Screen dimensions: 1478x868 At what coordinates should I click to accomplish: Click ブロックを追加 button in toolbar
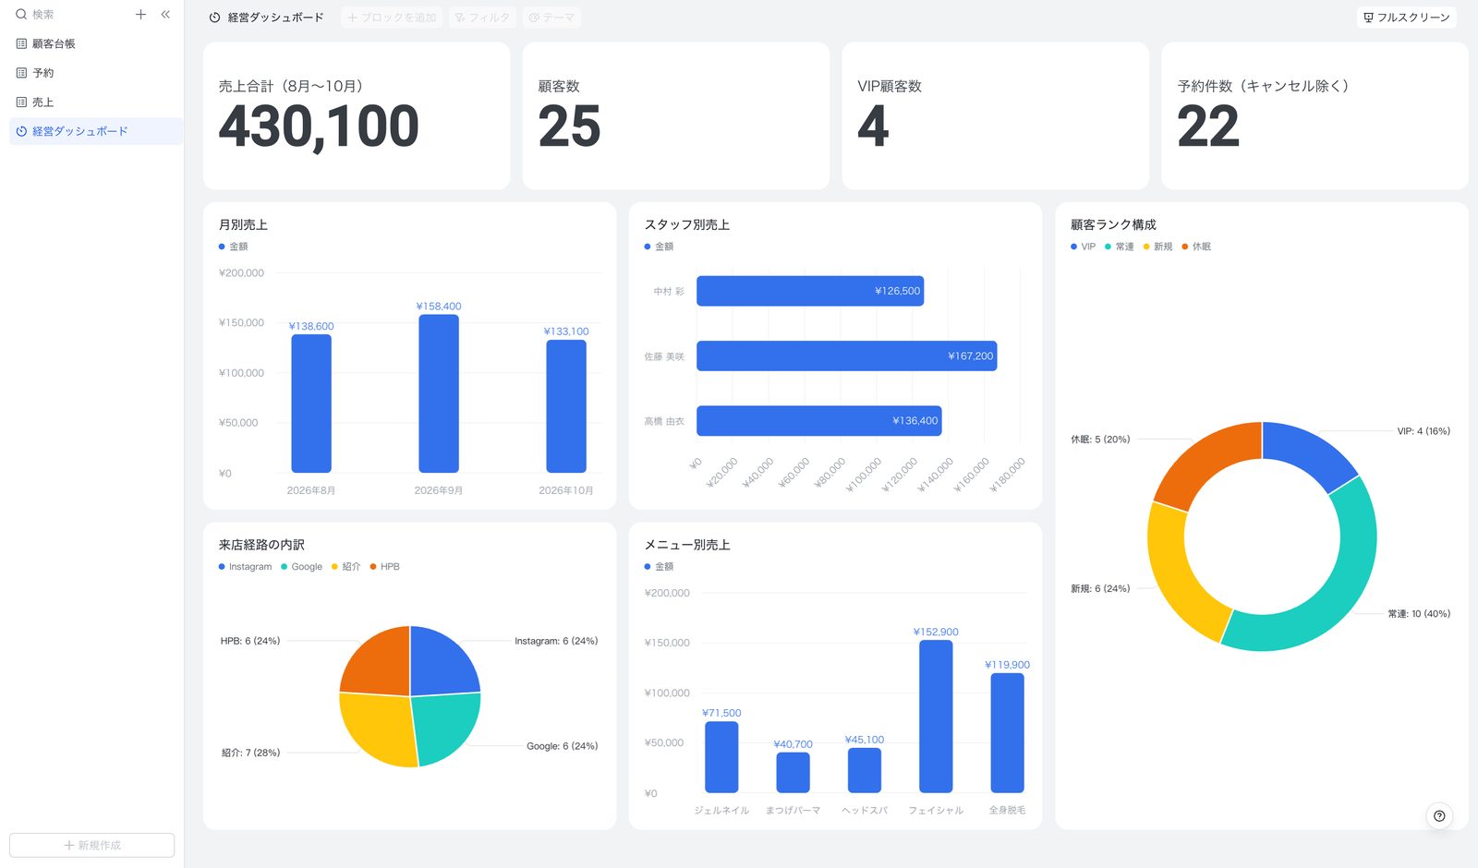392,18
